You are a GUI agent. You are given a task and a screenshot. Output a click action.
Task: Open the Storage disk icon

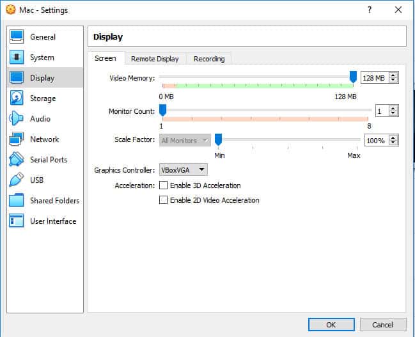(17, 98)
